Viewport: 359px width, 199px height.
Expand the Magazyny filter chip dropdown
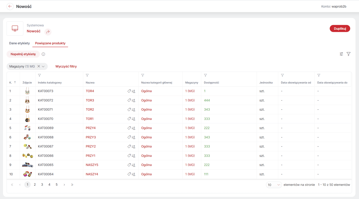[43, 67]
